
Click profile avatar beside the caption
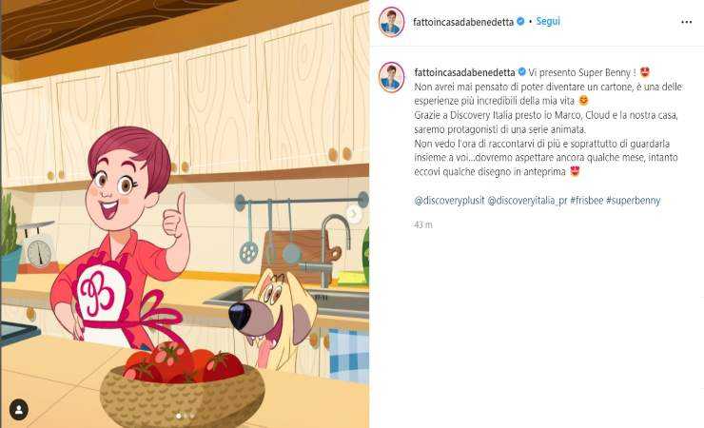click(392, 77)
